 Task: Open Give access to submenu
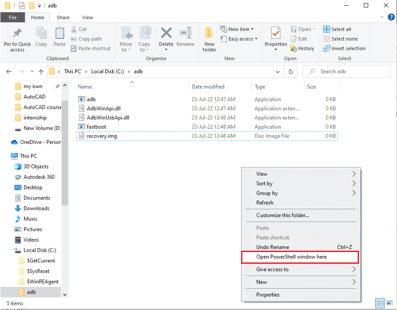tap(300, 269)
